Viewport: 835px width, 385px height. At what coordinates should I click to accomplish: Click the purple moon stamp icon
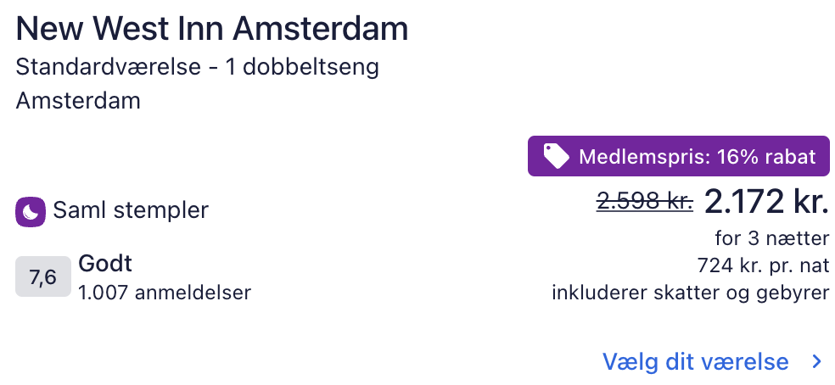30,211
